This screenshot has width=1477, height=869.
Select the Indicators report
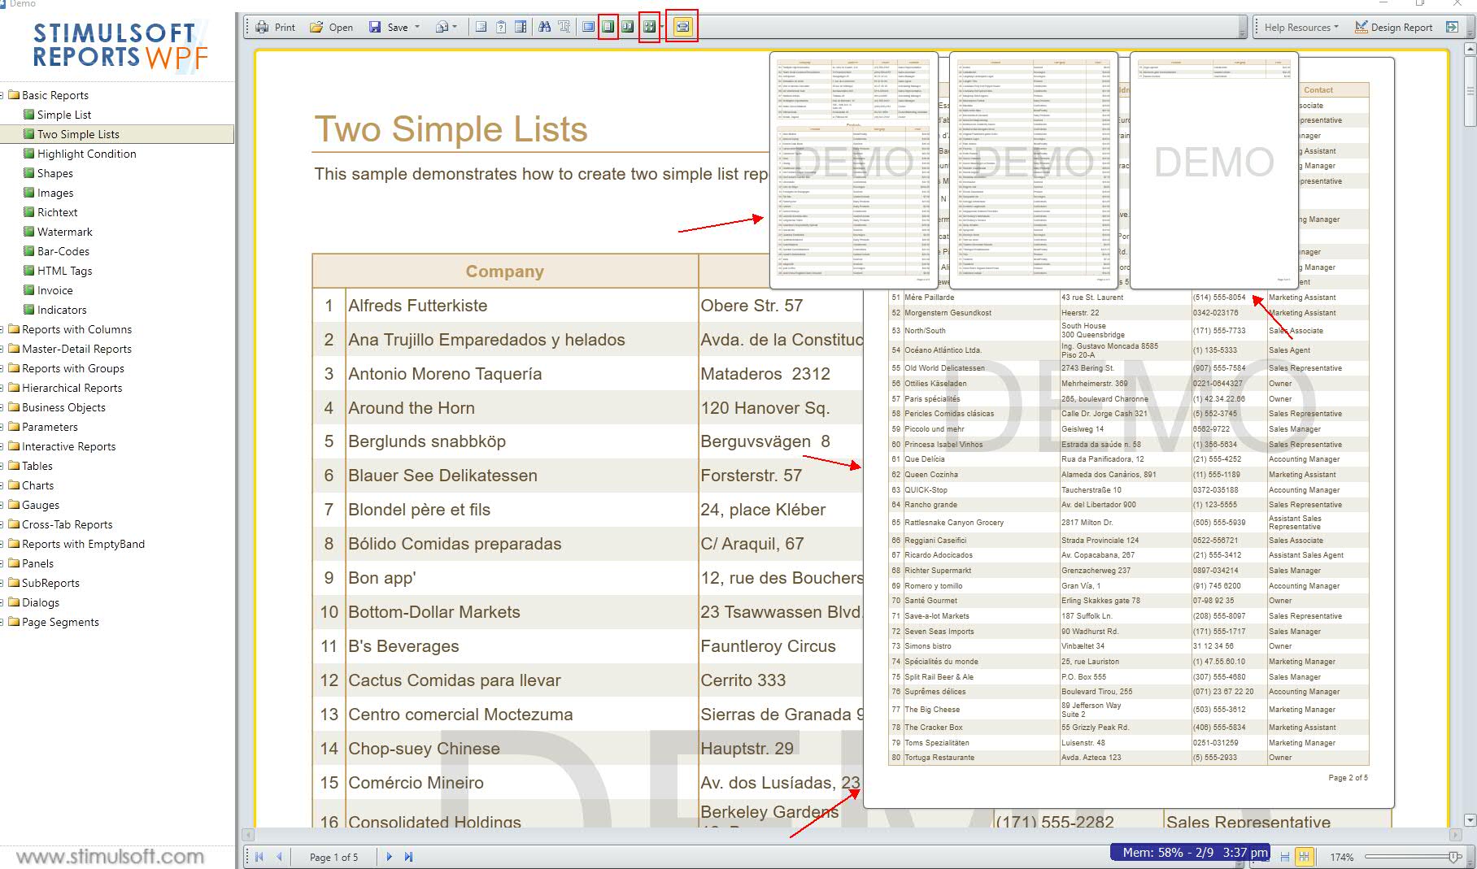(62, 310)
